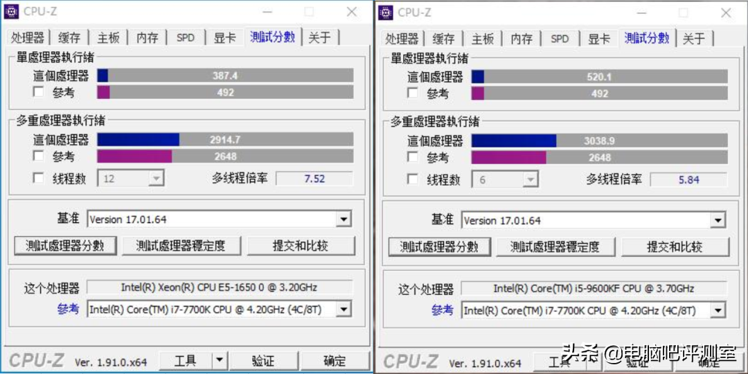The height and width of the screenshot is (374, 748).
Task: Click 确定 button in left window
Action: [x=335, y=361]
